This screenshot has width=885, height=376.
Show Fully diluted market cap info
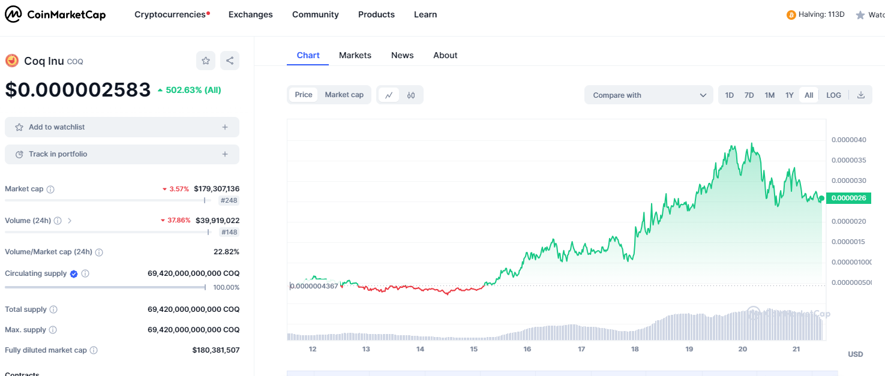[x=94, y=350]
